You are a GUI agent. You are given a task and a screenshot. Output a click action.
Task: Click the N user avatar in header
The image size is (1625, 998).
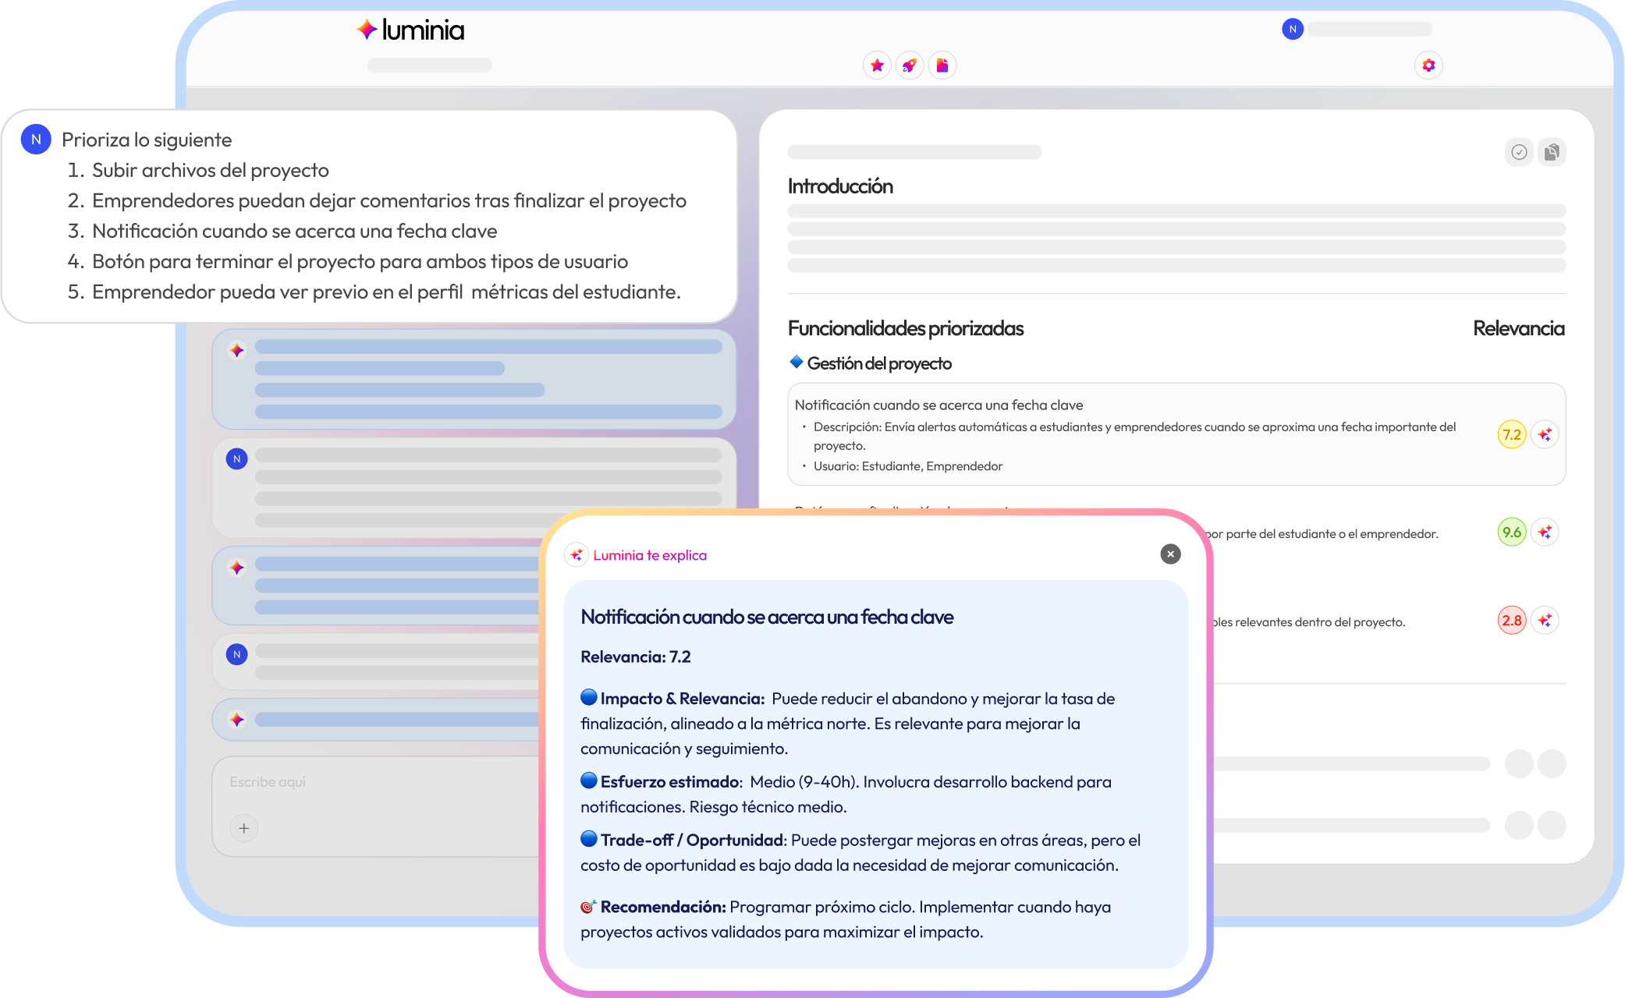coord(1293,29)
